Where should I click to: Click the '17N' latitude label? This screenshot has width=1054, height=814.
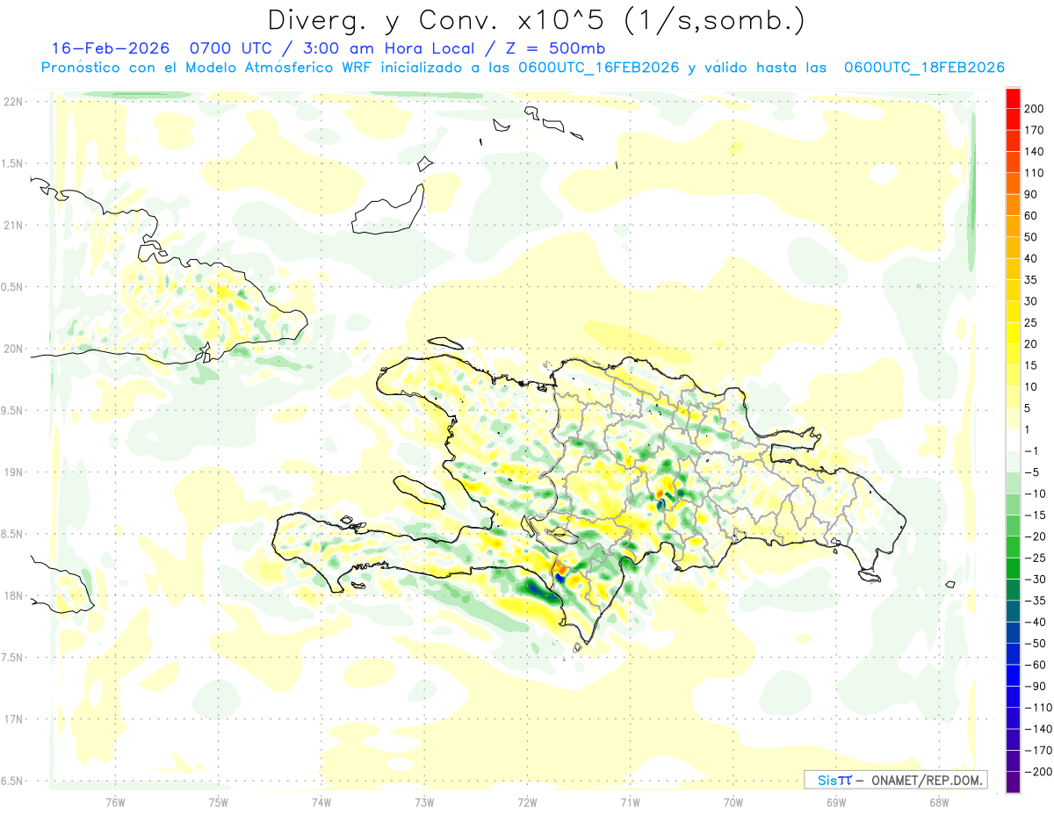point(13,719)
